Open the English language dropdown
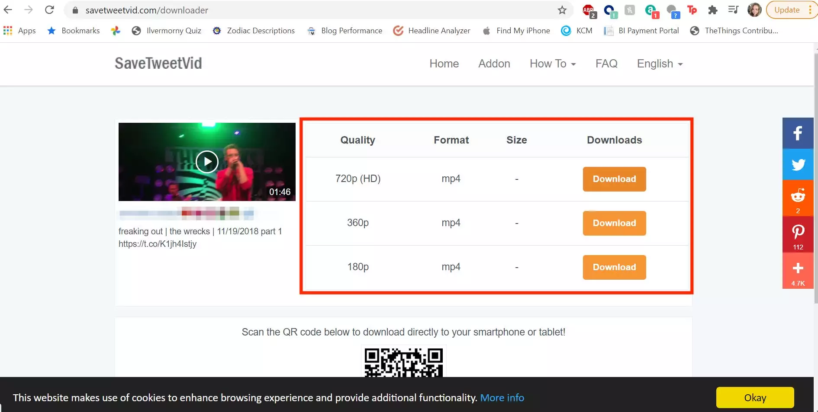 (x=660, y=64)
